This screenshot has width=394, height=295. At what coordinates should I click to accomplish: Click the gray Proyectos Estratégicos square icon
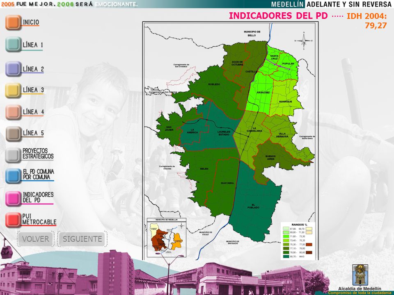13,155
